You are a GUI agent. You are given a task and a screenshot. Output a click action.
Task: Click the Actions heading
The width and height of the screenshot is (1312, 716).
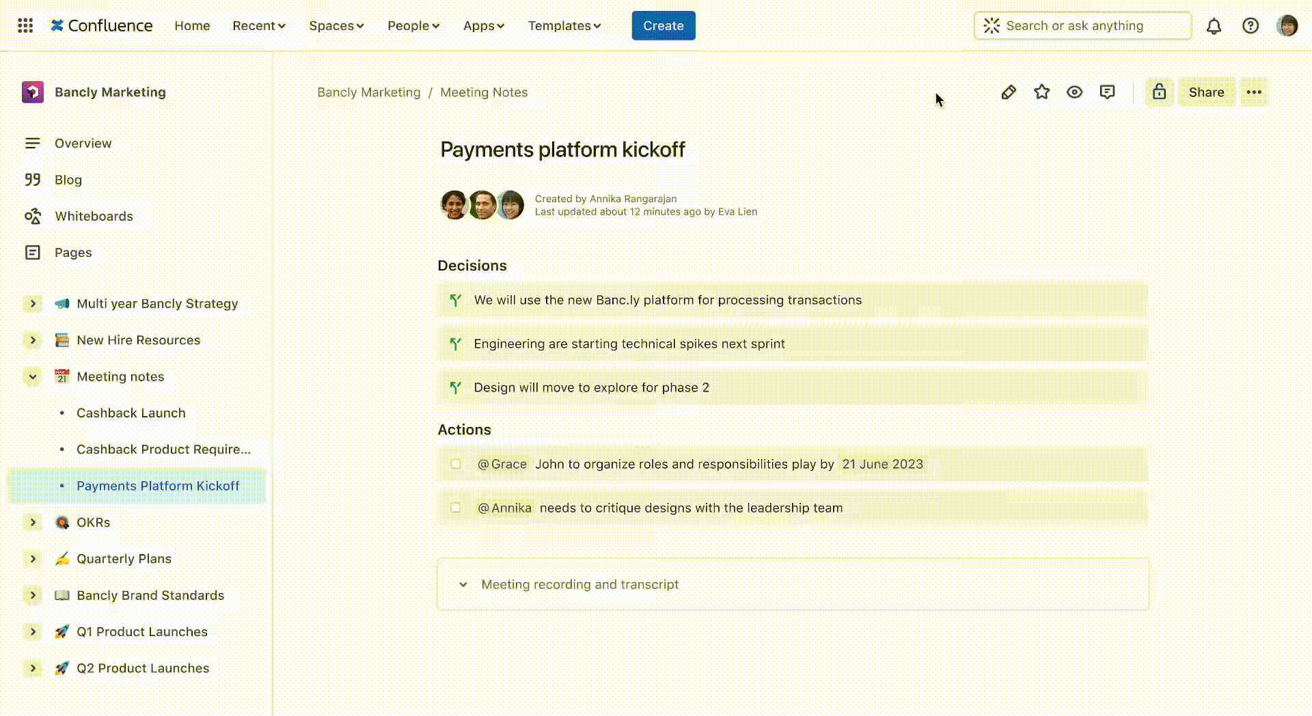tap(464, 430)
